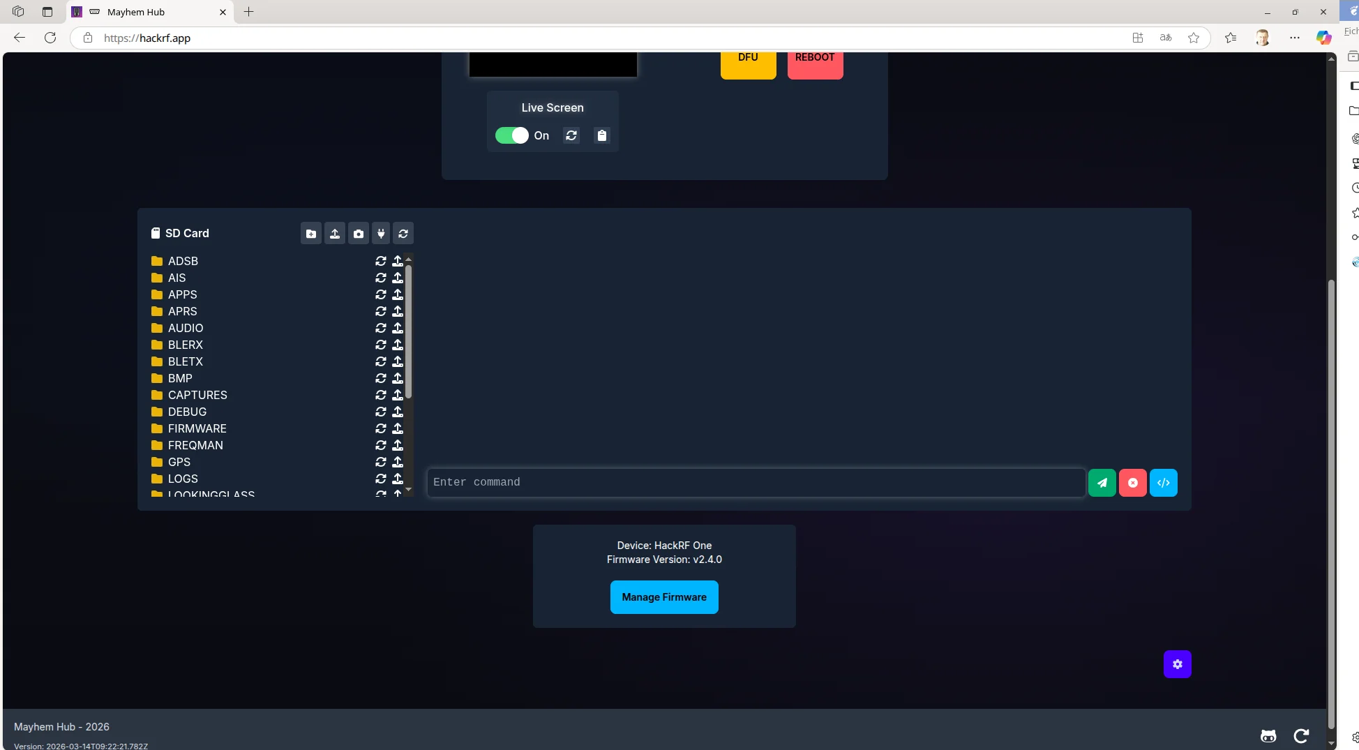Upload a file into the APPS folder

[x=398, y=294]
